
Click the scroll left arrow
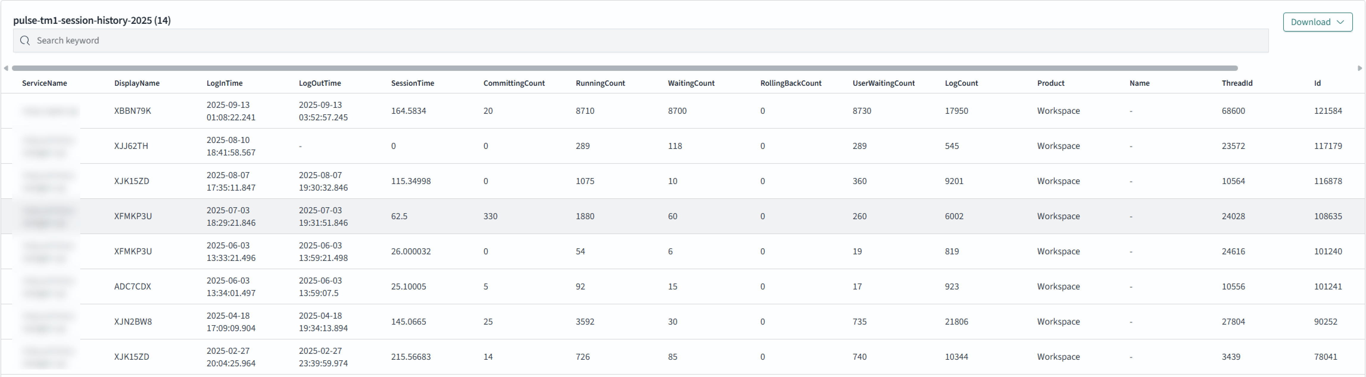point(6,68)
